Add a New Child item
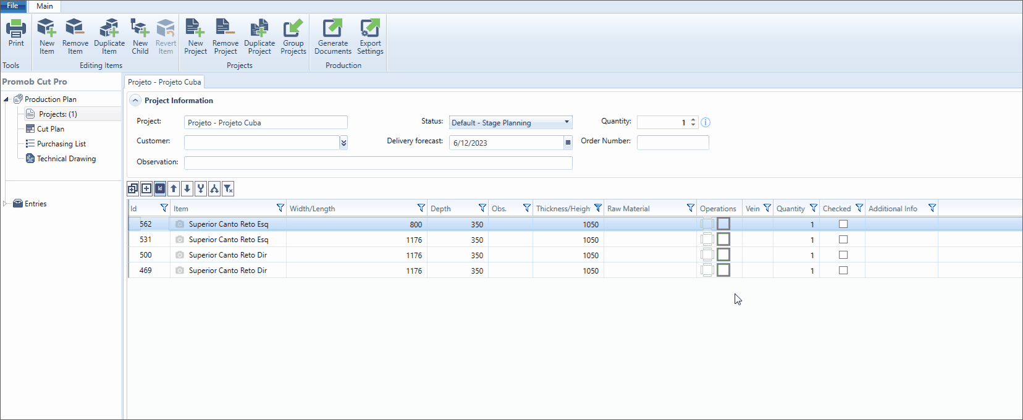1023x420 pixels. [x=140, y=36]
